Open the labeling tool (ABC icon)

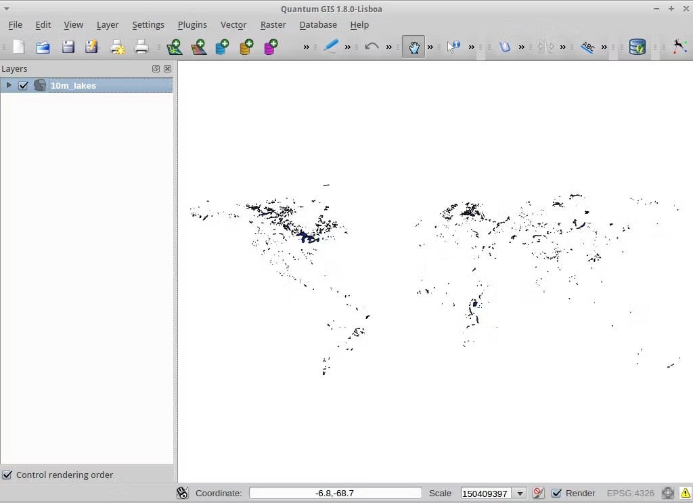[x=587, y=47]
